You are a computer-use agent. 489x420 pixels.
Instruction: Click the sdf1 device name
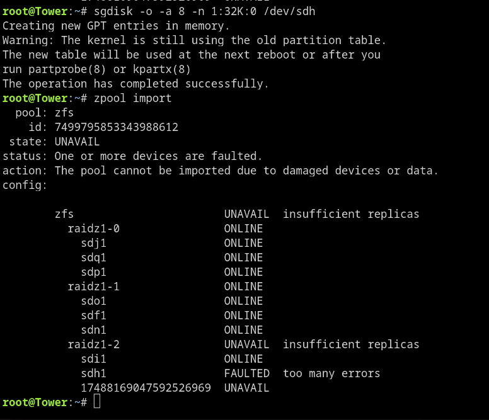tap(93, 315)
